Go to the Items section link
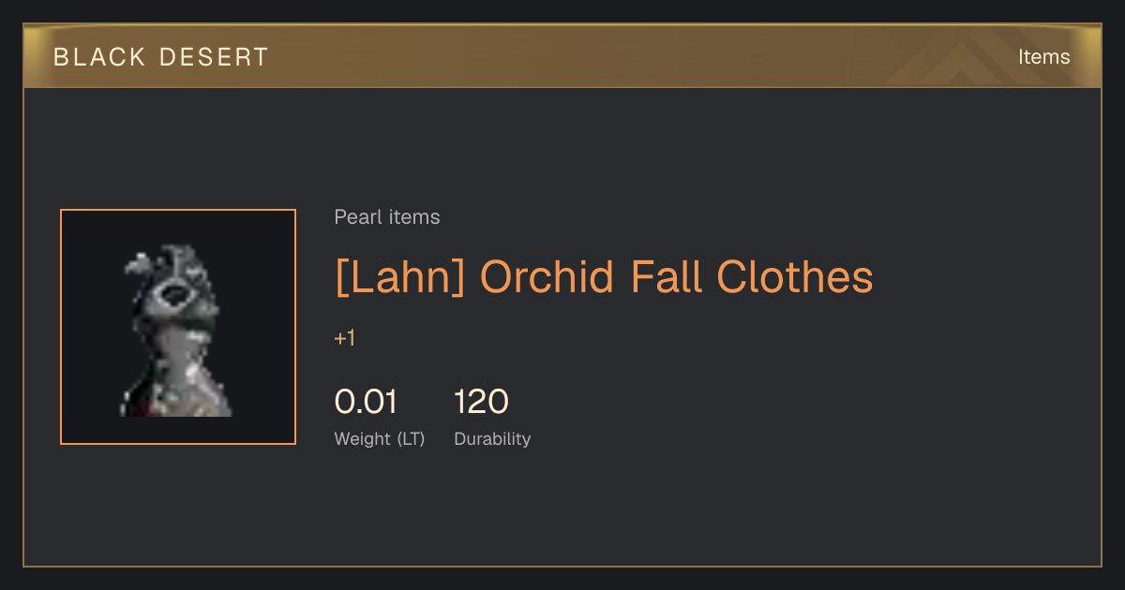 [x=1043, y=57]
